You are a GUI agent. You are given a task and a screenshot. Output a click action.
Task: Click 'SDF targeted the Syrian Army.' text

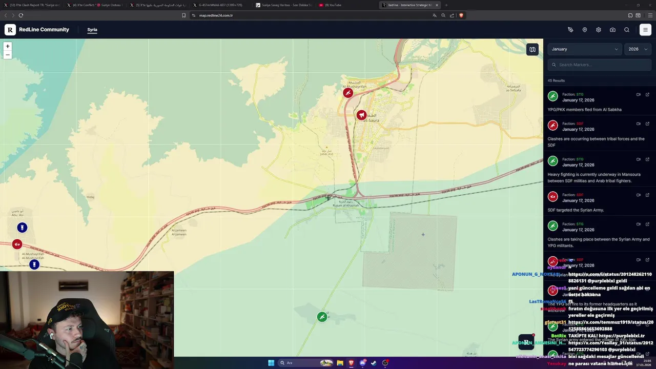(x=576, y=210)
